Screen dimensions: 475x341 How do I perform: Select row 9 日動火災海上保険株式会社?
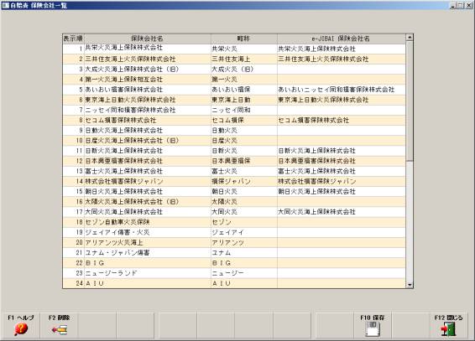click(x=147, y=131)
